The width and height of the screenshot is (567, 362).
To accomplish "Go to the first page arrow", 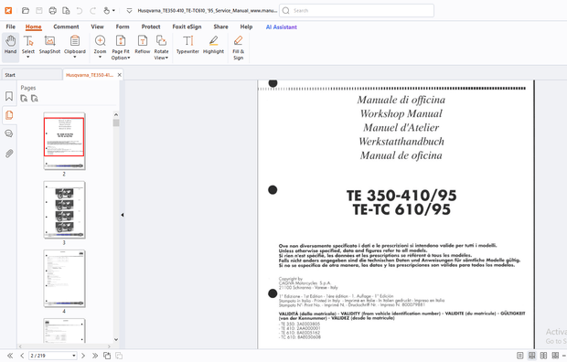I will pos(10,356).
